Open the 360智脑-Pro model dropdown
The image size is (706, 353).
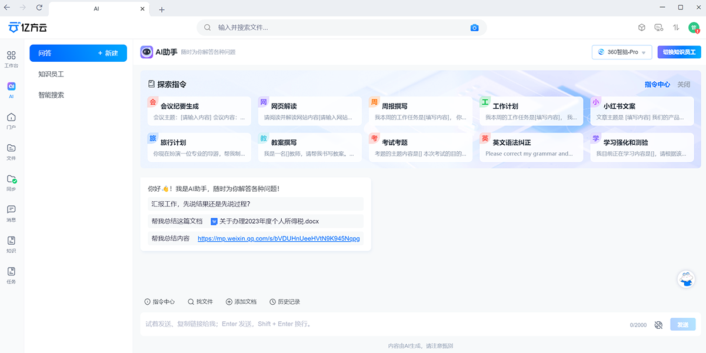click(622, 52)
